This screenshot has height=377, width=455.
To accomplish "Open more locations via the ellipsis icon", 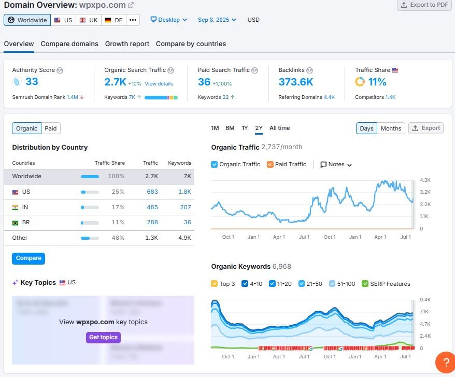I will coord(133,20).
